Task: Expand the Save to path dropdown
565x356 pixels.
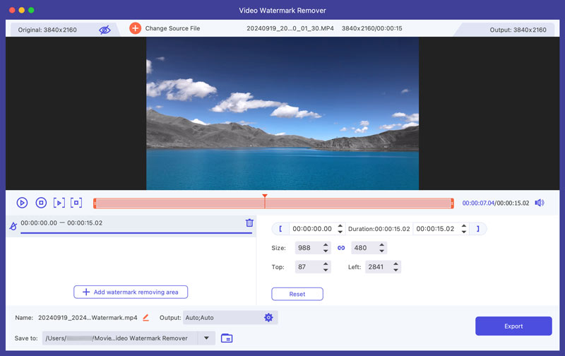Action: [206, 338]
